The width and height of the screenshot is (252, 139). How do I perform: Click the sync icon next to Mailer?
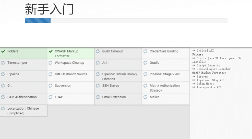[x=145, y=97]
